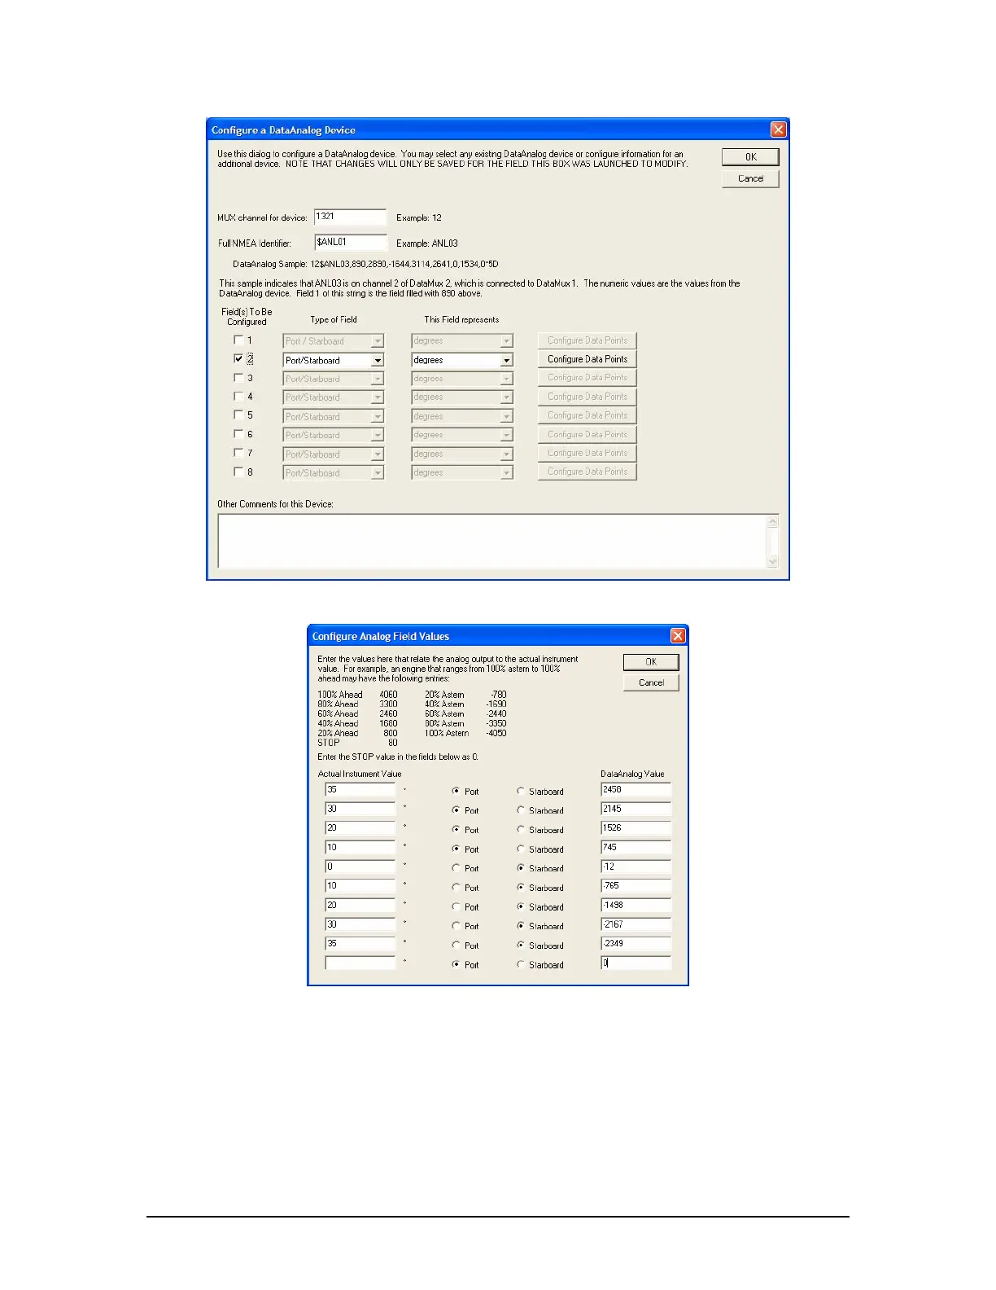Click the Actual Instrument Value field showing 0

360,867
